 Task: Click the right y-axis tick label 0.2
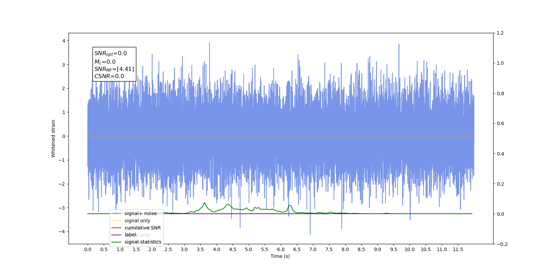(x=500, y=184)
